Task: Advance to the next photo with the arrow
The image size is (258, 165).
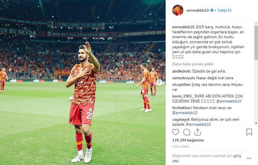Action: click(x=159, y=82)
